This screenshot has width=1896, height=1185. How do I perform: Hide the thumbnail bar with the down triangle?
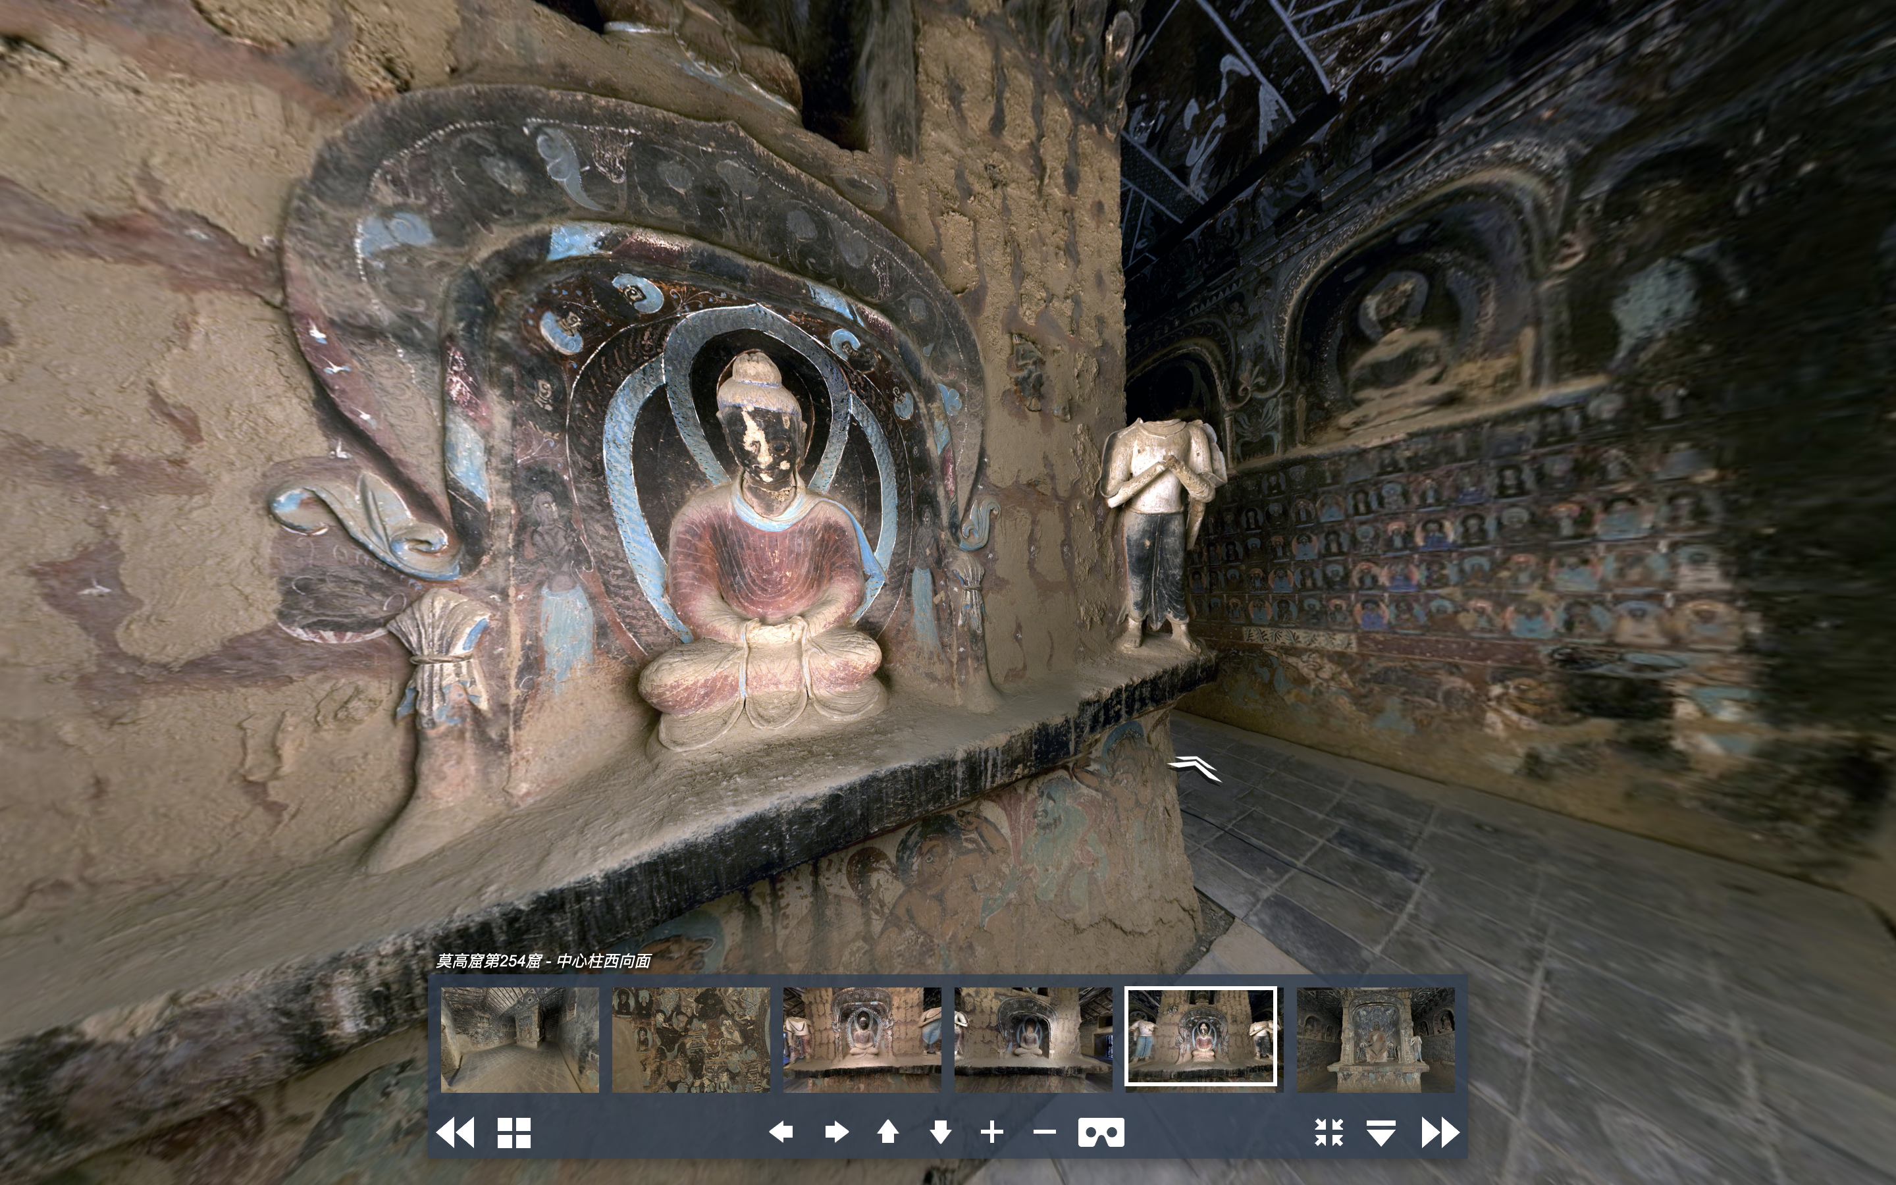[1381, 1132]
